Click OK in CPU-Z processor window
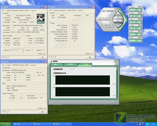This screenshot has width=157, height=126. pos(42,57)
